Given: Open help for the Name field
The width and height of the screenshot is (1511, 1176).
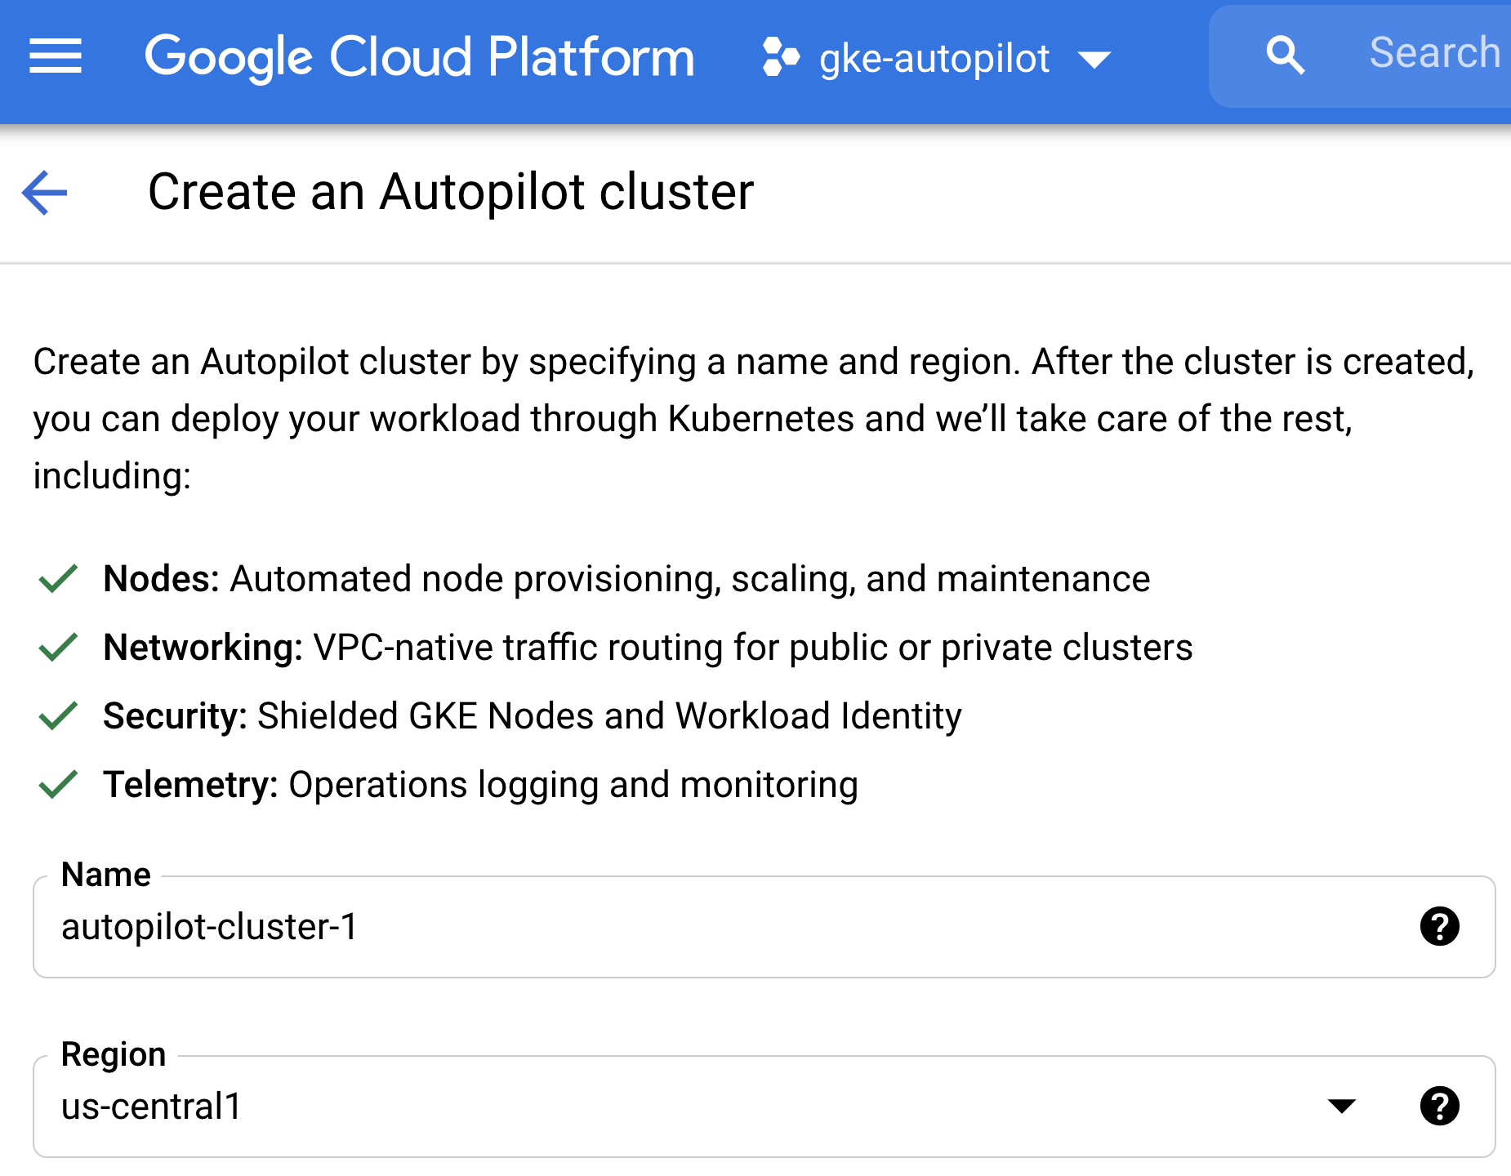Looking at the screenshot, I should pos(1440,926).
